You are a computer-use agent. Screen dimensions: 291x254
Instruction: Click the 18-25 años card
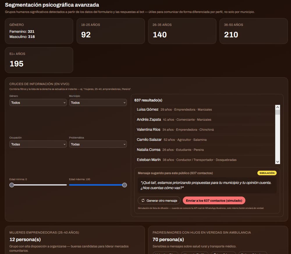[111, 31]
